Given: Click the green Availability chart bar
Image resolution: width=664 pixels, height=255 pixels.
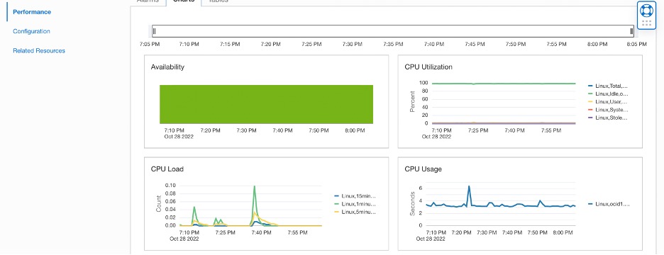Looking at the screenshot, I should [x=266, y=104].
